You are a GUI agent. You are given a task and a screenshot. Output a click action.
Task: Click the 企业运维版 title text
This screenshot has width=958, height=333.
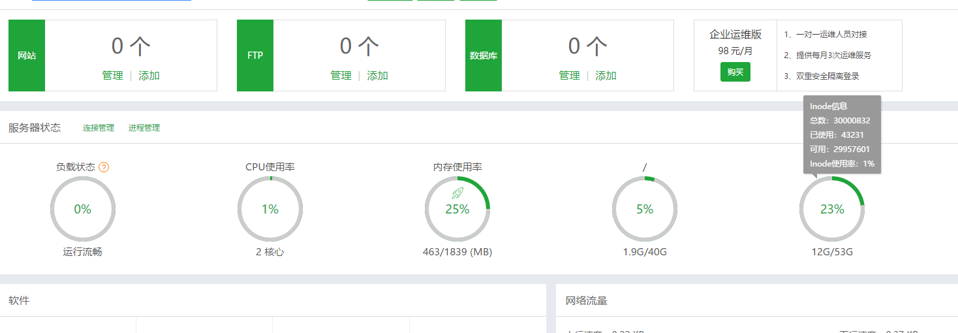click(x=735, y=35)
